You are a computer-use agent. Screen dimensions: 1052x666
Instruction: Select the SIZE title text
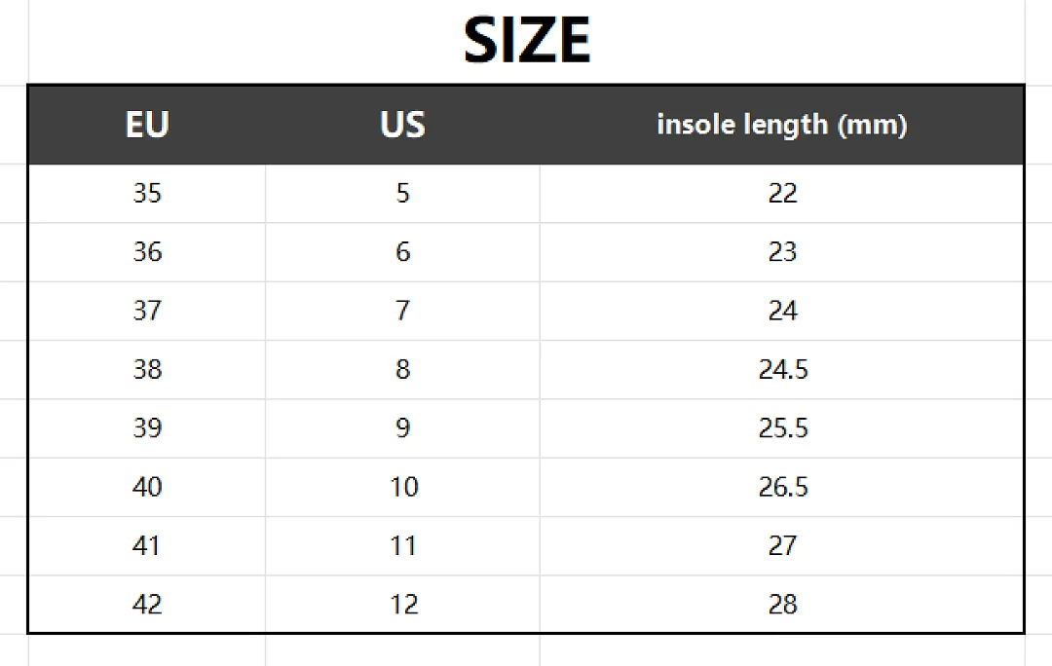[x=527, y=40]
